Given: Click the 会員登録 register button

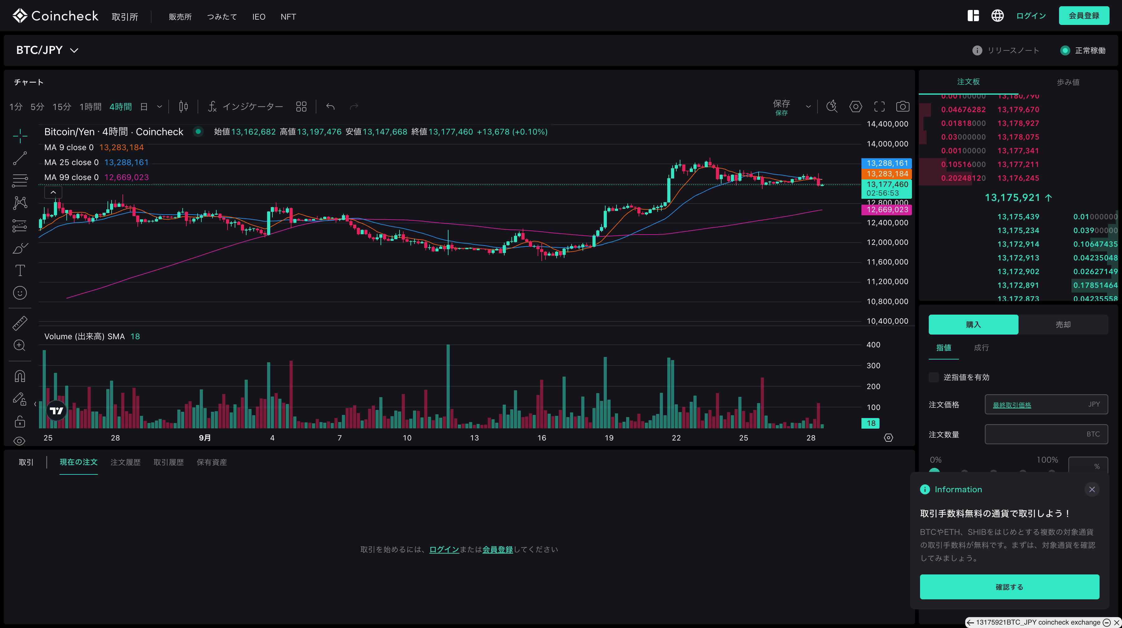Looking at the screenshot, I should click(x=1084, y=16).
